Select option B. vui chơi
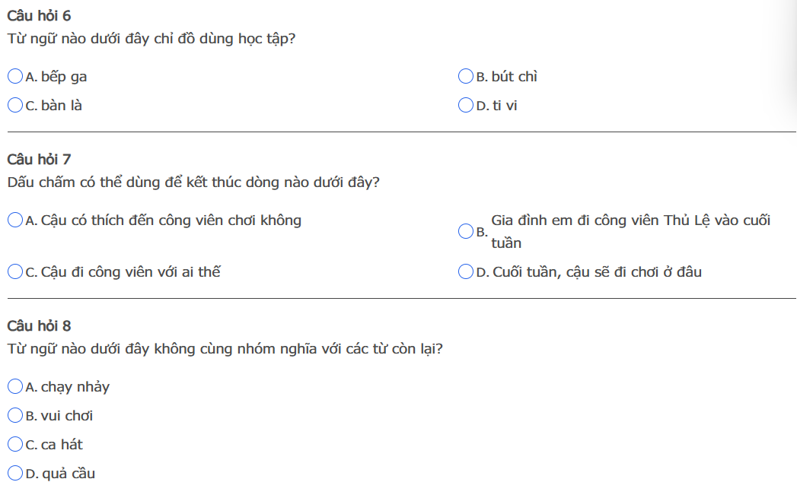797x498 pixels. tap(15, 416)
